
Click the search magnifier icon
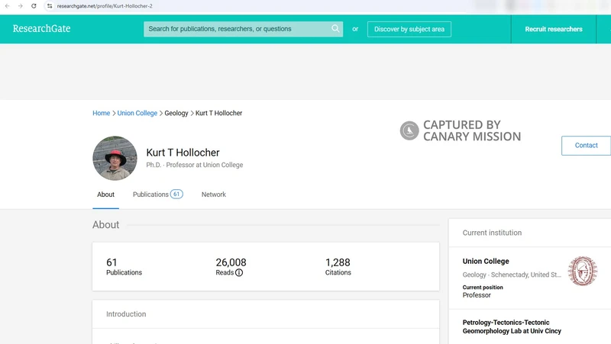[x=335, y=29]
